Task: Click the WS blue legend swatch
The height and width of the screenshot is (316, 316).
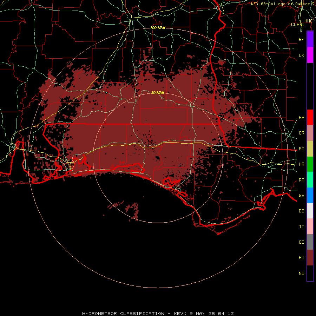Action: pos(310,195)
